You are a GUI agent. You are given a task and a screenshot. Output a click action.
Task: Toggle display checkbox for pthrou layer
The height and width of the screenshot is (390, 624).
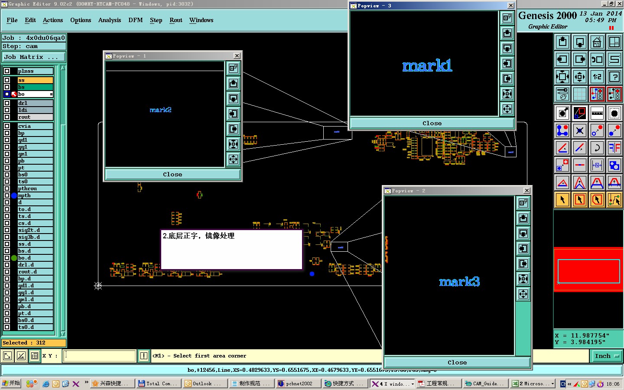point(7,188)
